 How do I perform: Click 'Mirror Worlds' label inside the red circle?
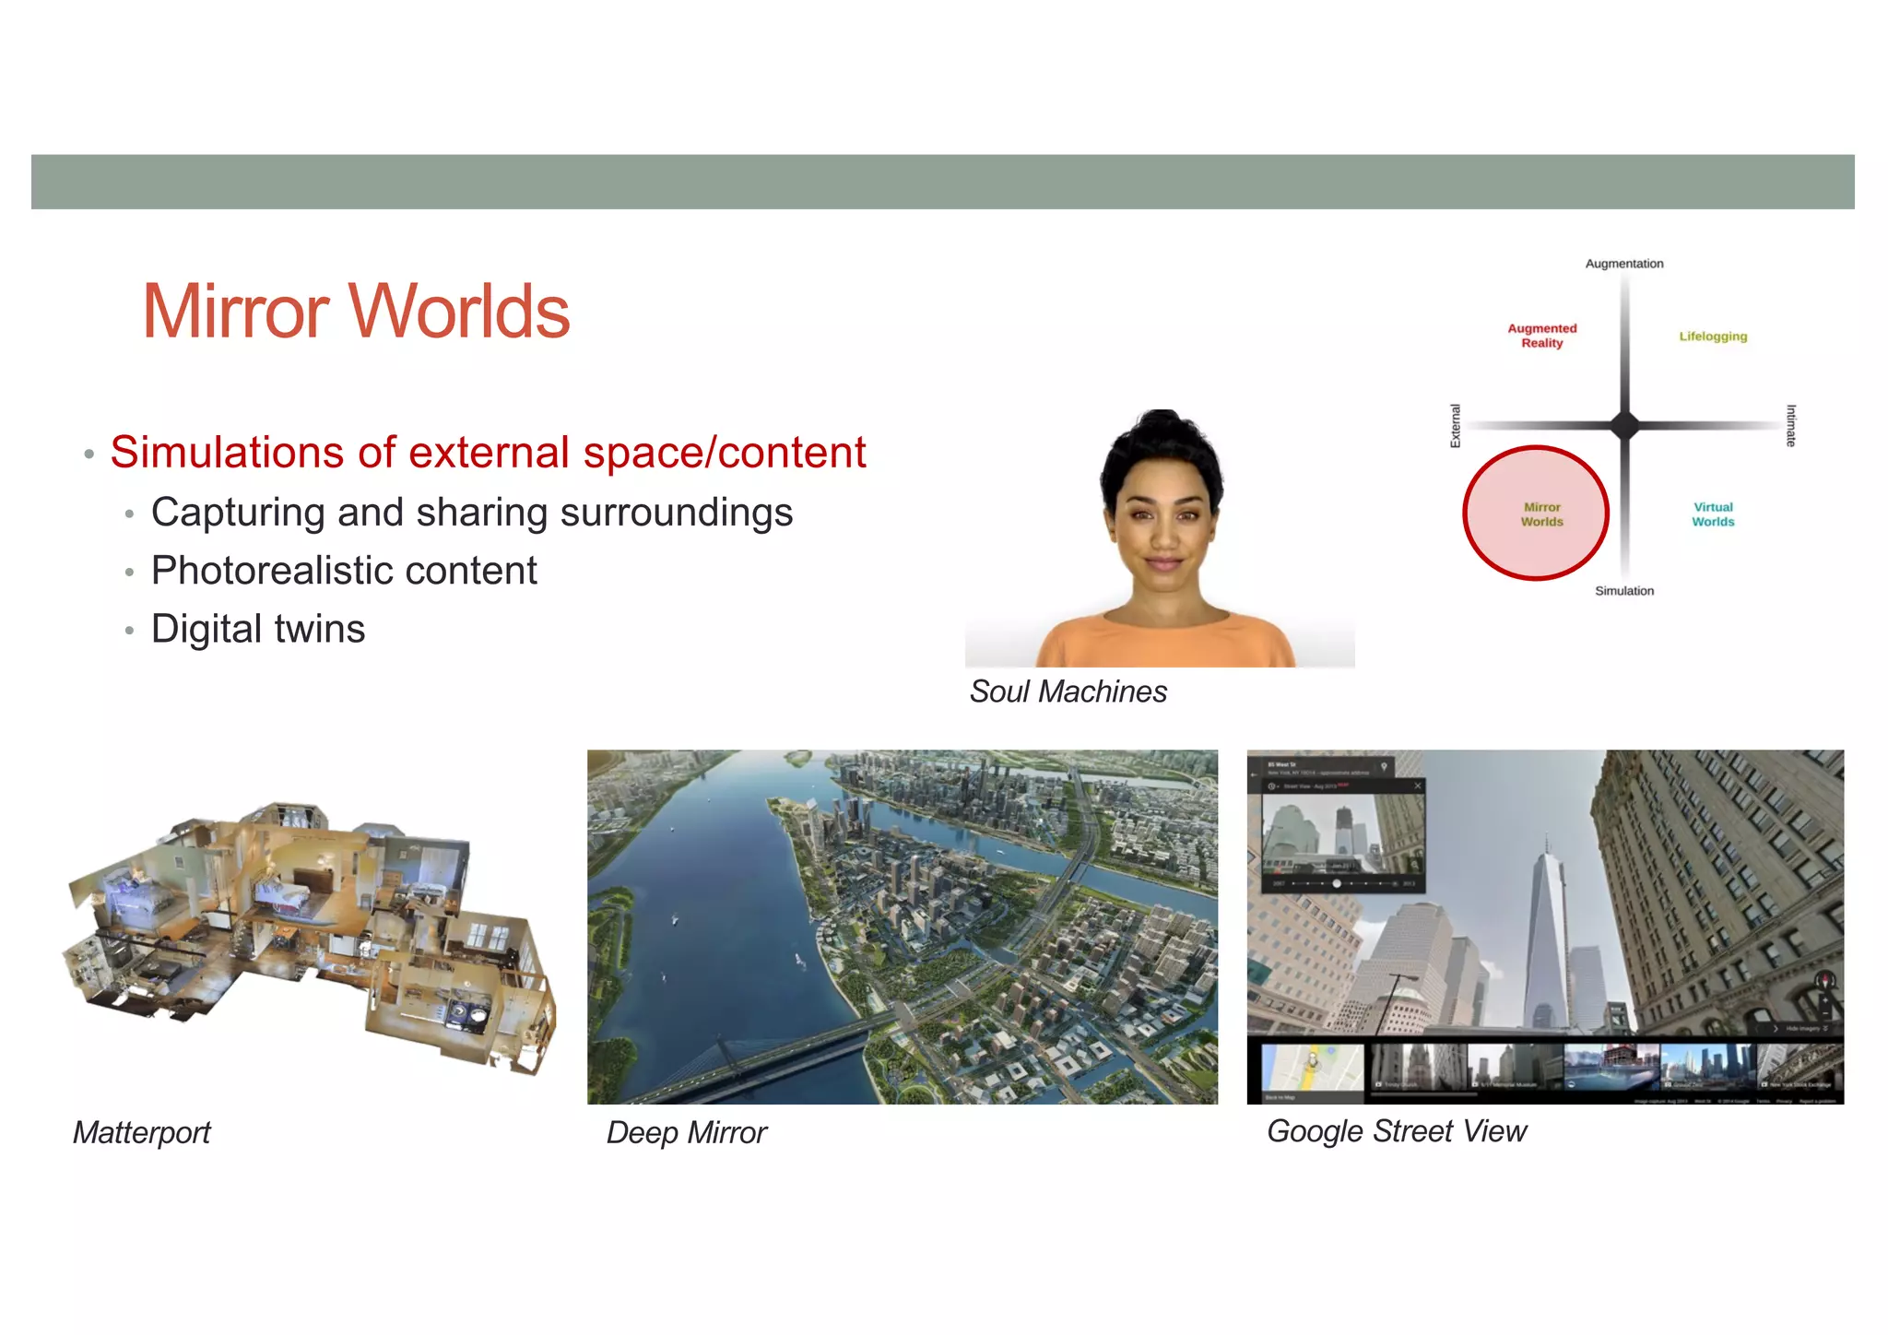(x=1542, y=514)
